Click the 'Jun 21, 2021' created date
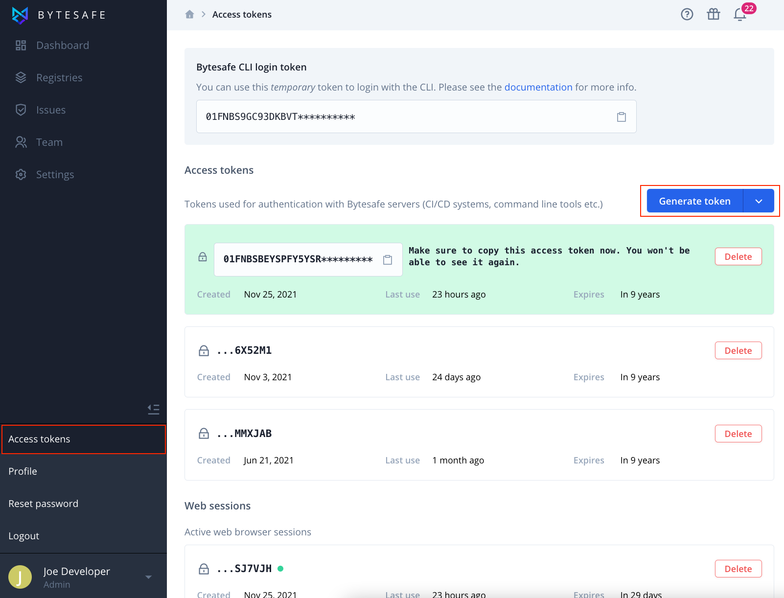The image size is (784, 598). tap(269, 460)
